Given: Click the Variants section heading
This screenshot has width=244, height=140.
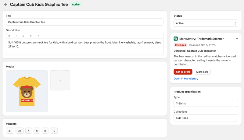Looking at the screenshot, I should [x=11, y=124].
